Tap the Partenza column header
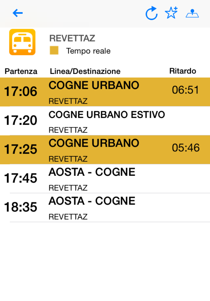The image size is (210, 301). coord(21,71)
